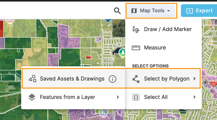Screen dimensions: 217x120
Task: Click info icon beside Saved Assets & Drawings
Action: [x=112, y=79]
